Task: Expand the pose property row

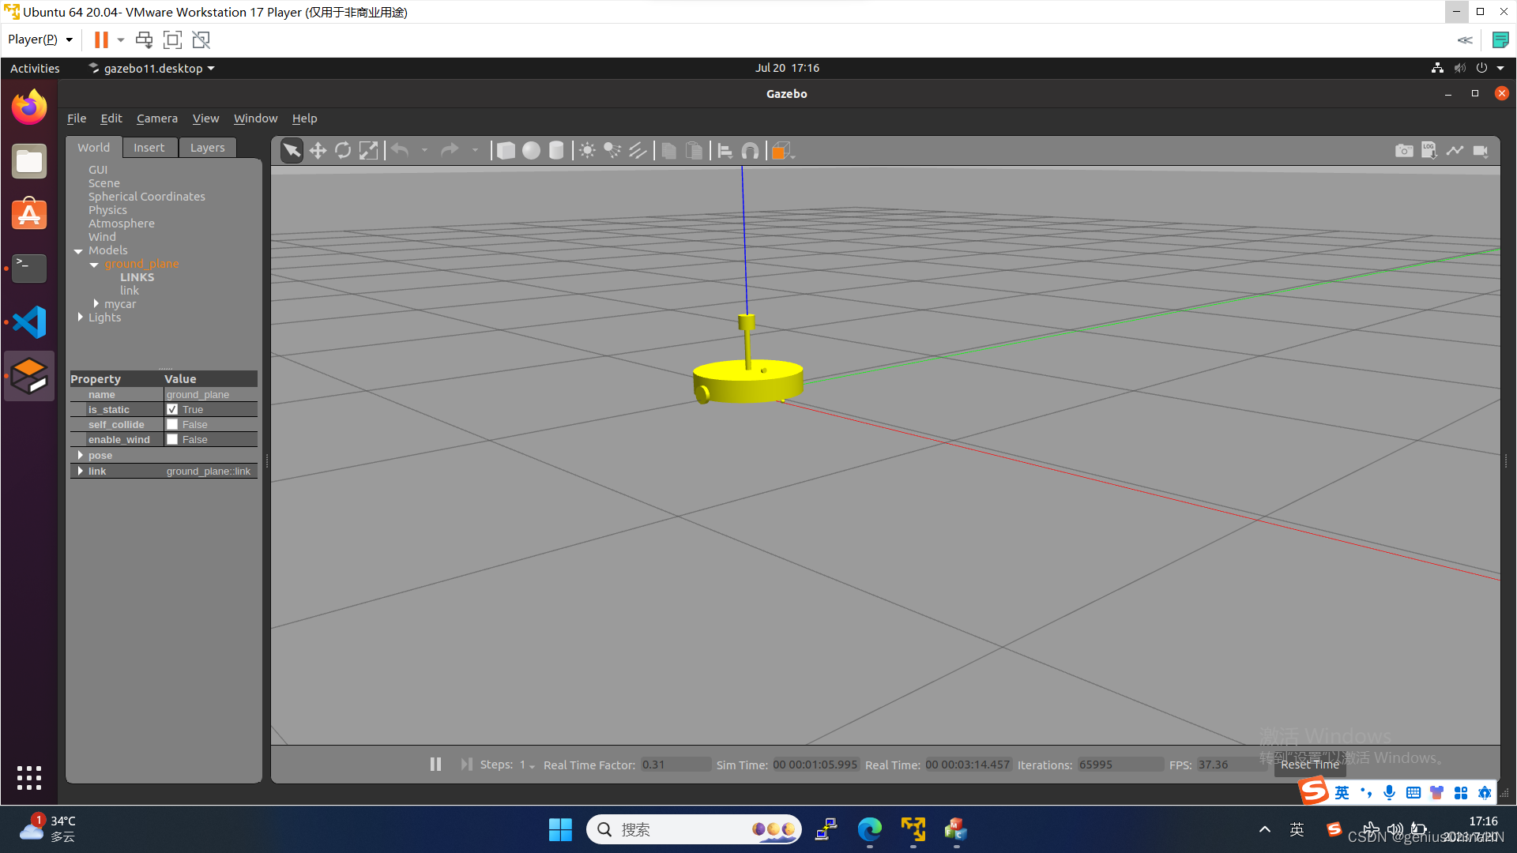Action: pos(81,456)
